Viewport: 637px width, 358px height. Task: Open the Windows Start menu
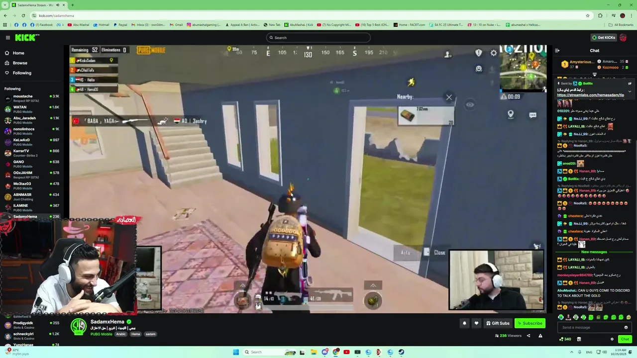[236, 352]
